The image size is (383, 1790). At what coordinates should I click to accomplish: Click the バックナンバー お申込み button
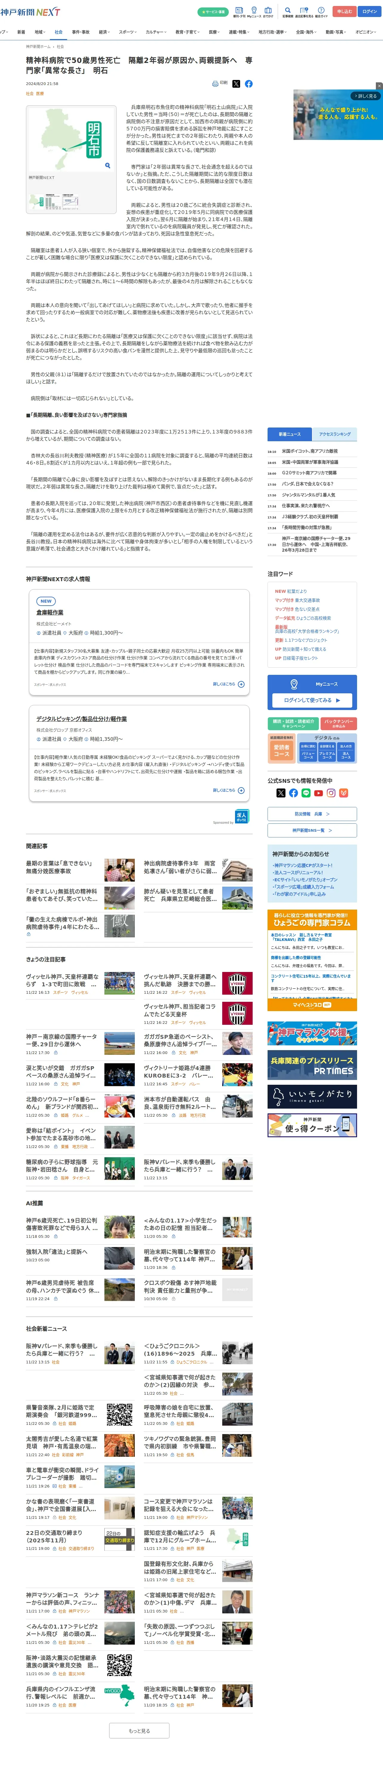coord(339,723)
